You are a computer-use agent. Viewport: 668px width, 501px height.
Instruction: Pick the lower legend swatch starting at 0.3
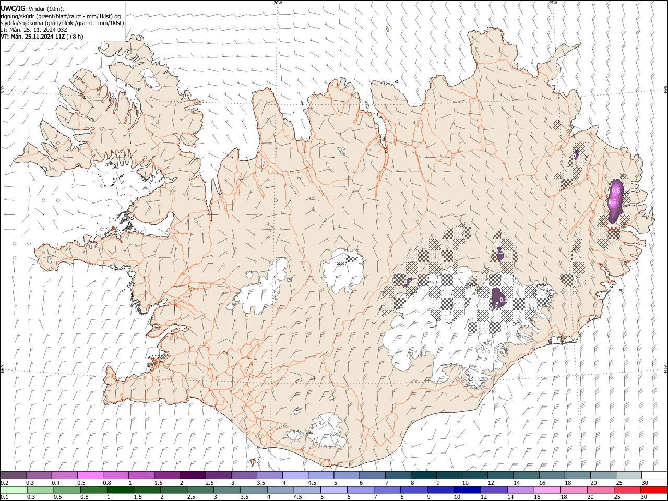[39, 490]
